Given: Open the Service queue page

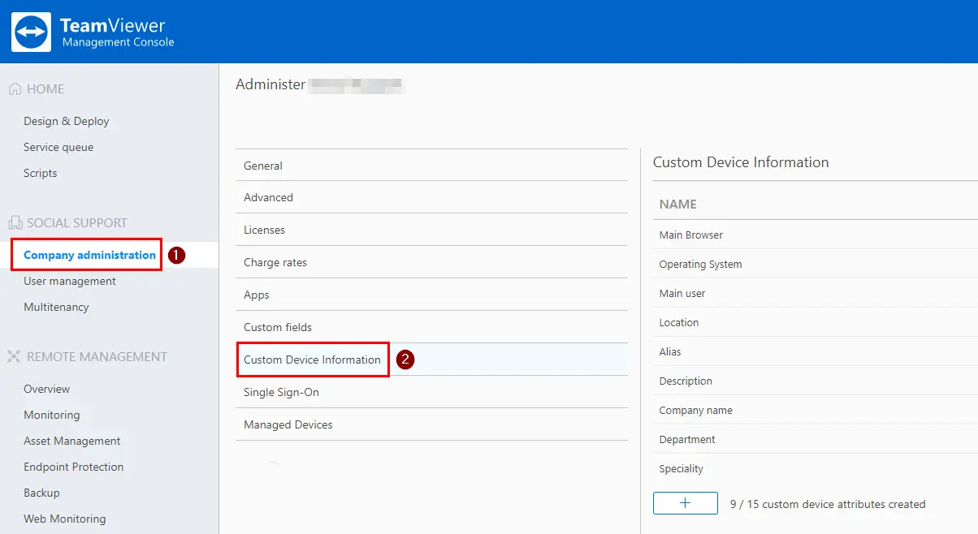Looking at the screenshot, I should click(x=58, y=147).
